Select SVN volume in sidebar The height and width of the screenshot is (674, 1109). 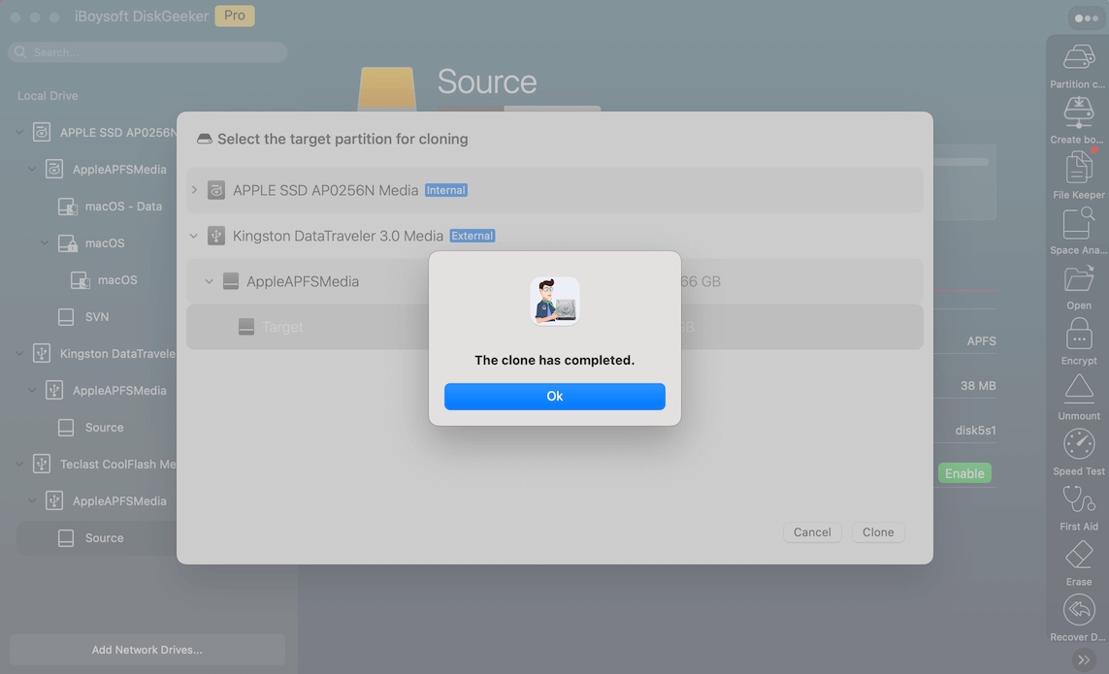96,317
